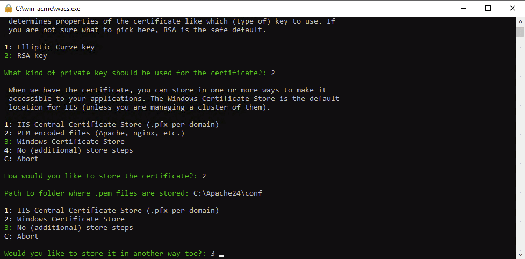Click the window title C:\win-acme\wacs.exe

coord(48,9)
